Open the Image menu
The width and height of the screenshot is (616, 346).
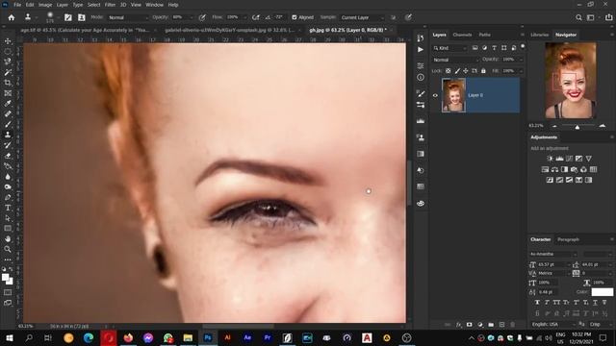(45, 5)
